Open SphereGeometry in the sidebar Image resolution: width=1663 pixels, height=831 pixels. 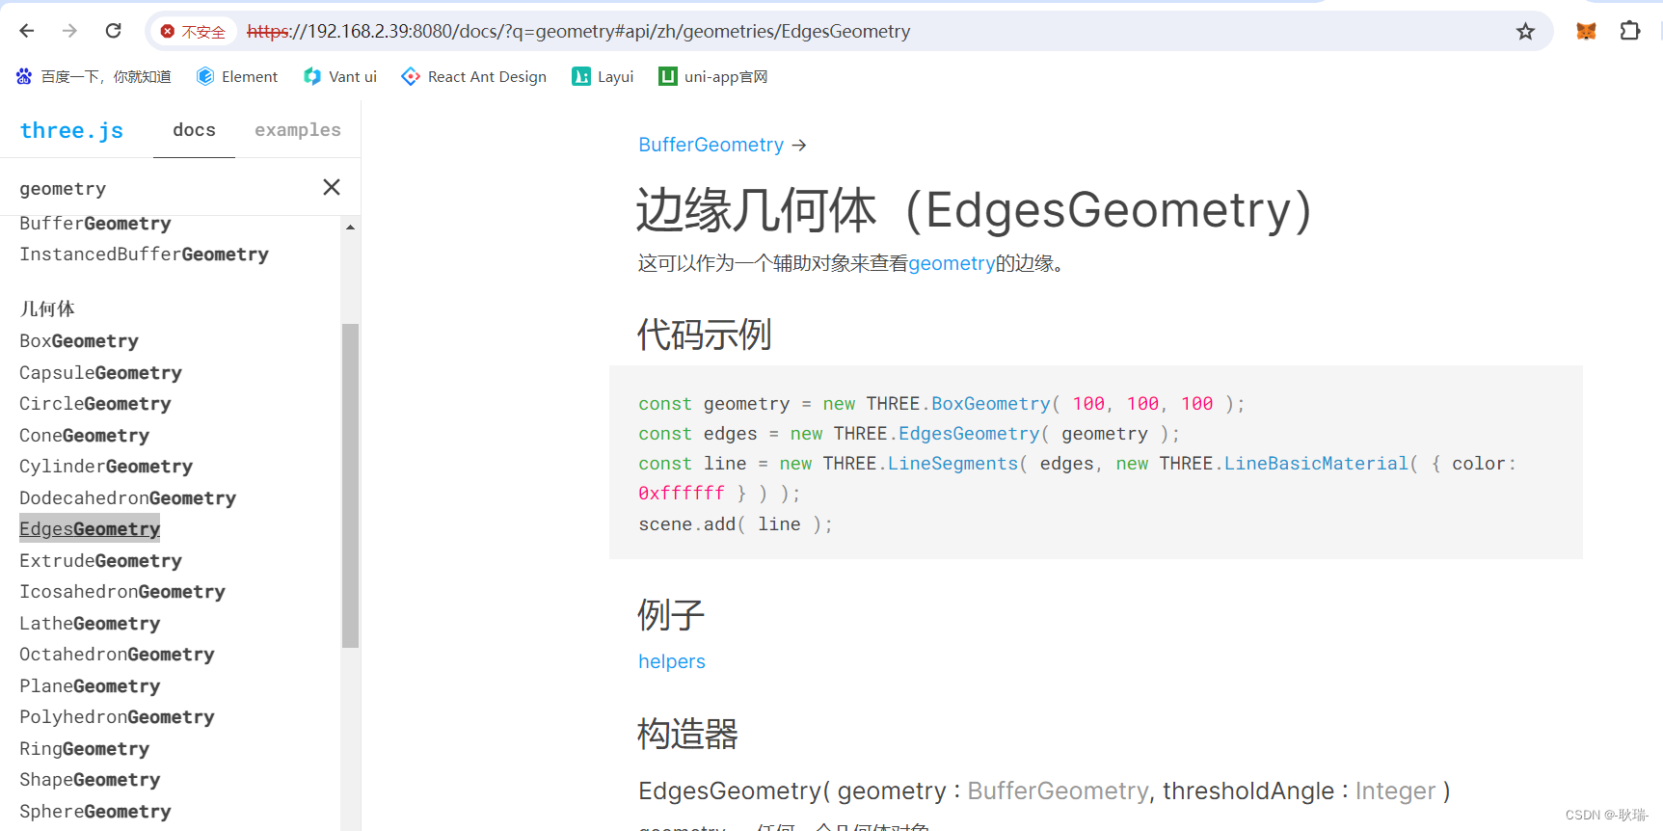95,812
